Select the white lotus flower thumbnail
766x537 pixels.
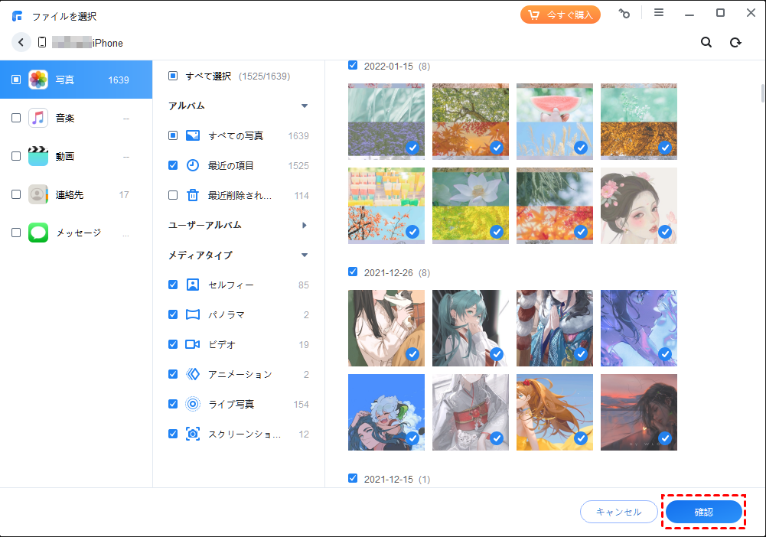pos(471,206)
